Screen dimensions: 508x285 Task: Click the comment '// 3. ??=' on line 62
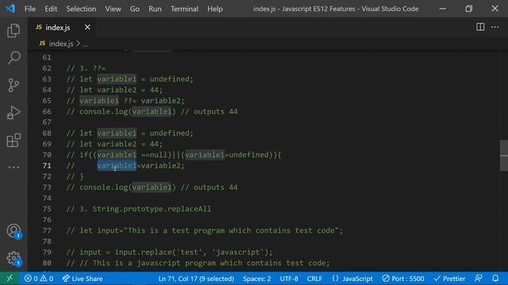coord(87,68)
